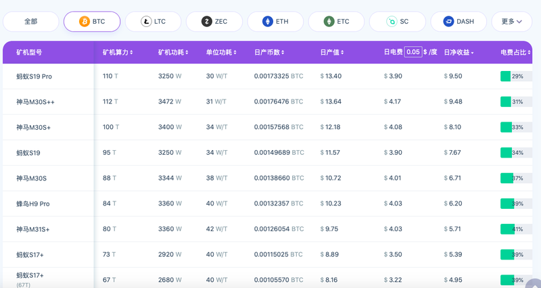541x288 pixels.
Task: Open the 神马M31S+ miner
Action: [32, 229]
